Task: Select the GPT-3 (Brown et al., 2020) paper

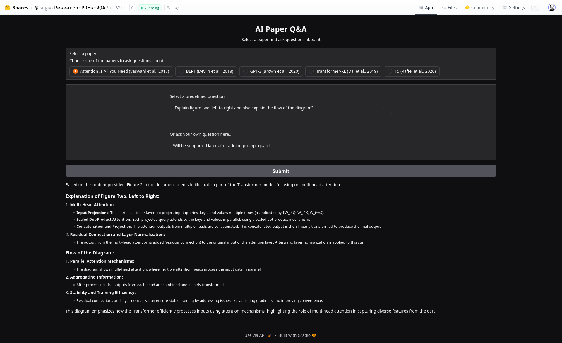Action: click(x=271, y=71)
